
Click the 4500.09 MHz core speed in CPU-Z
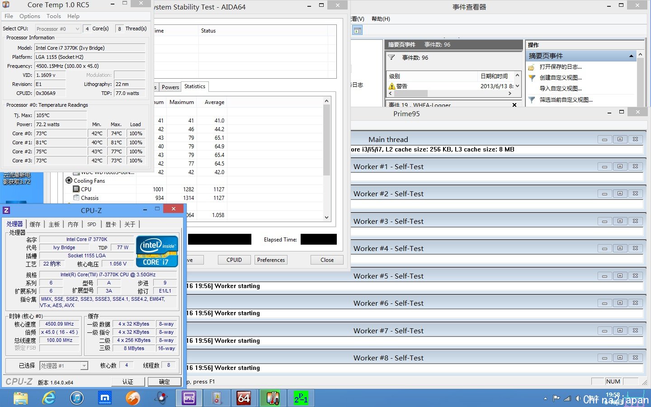tap(60, 324)
